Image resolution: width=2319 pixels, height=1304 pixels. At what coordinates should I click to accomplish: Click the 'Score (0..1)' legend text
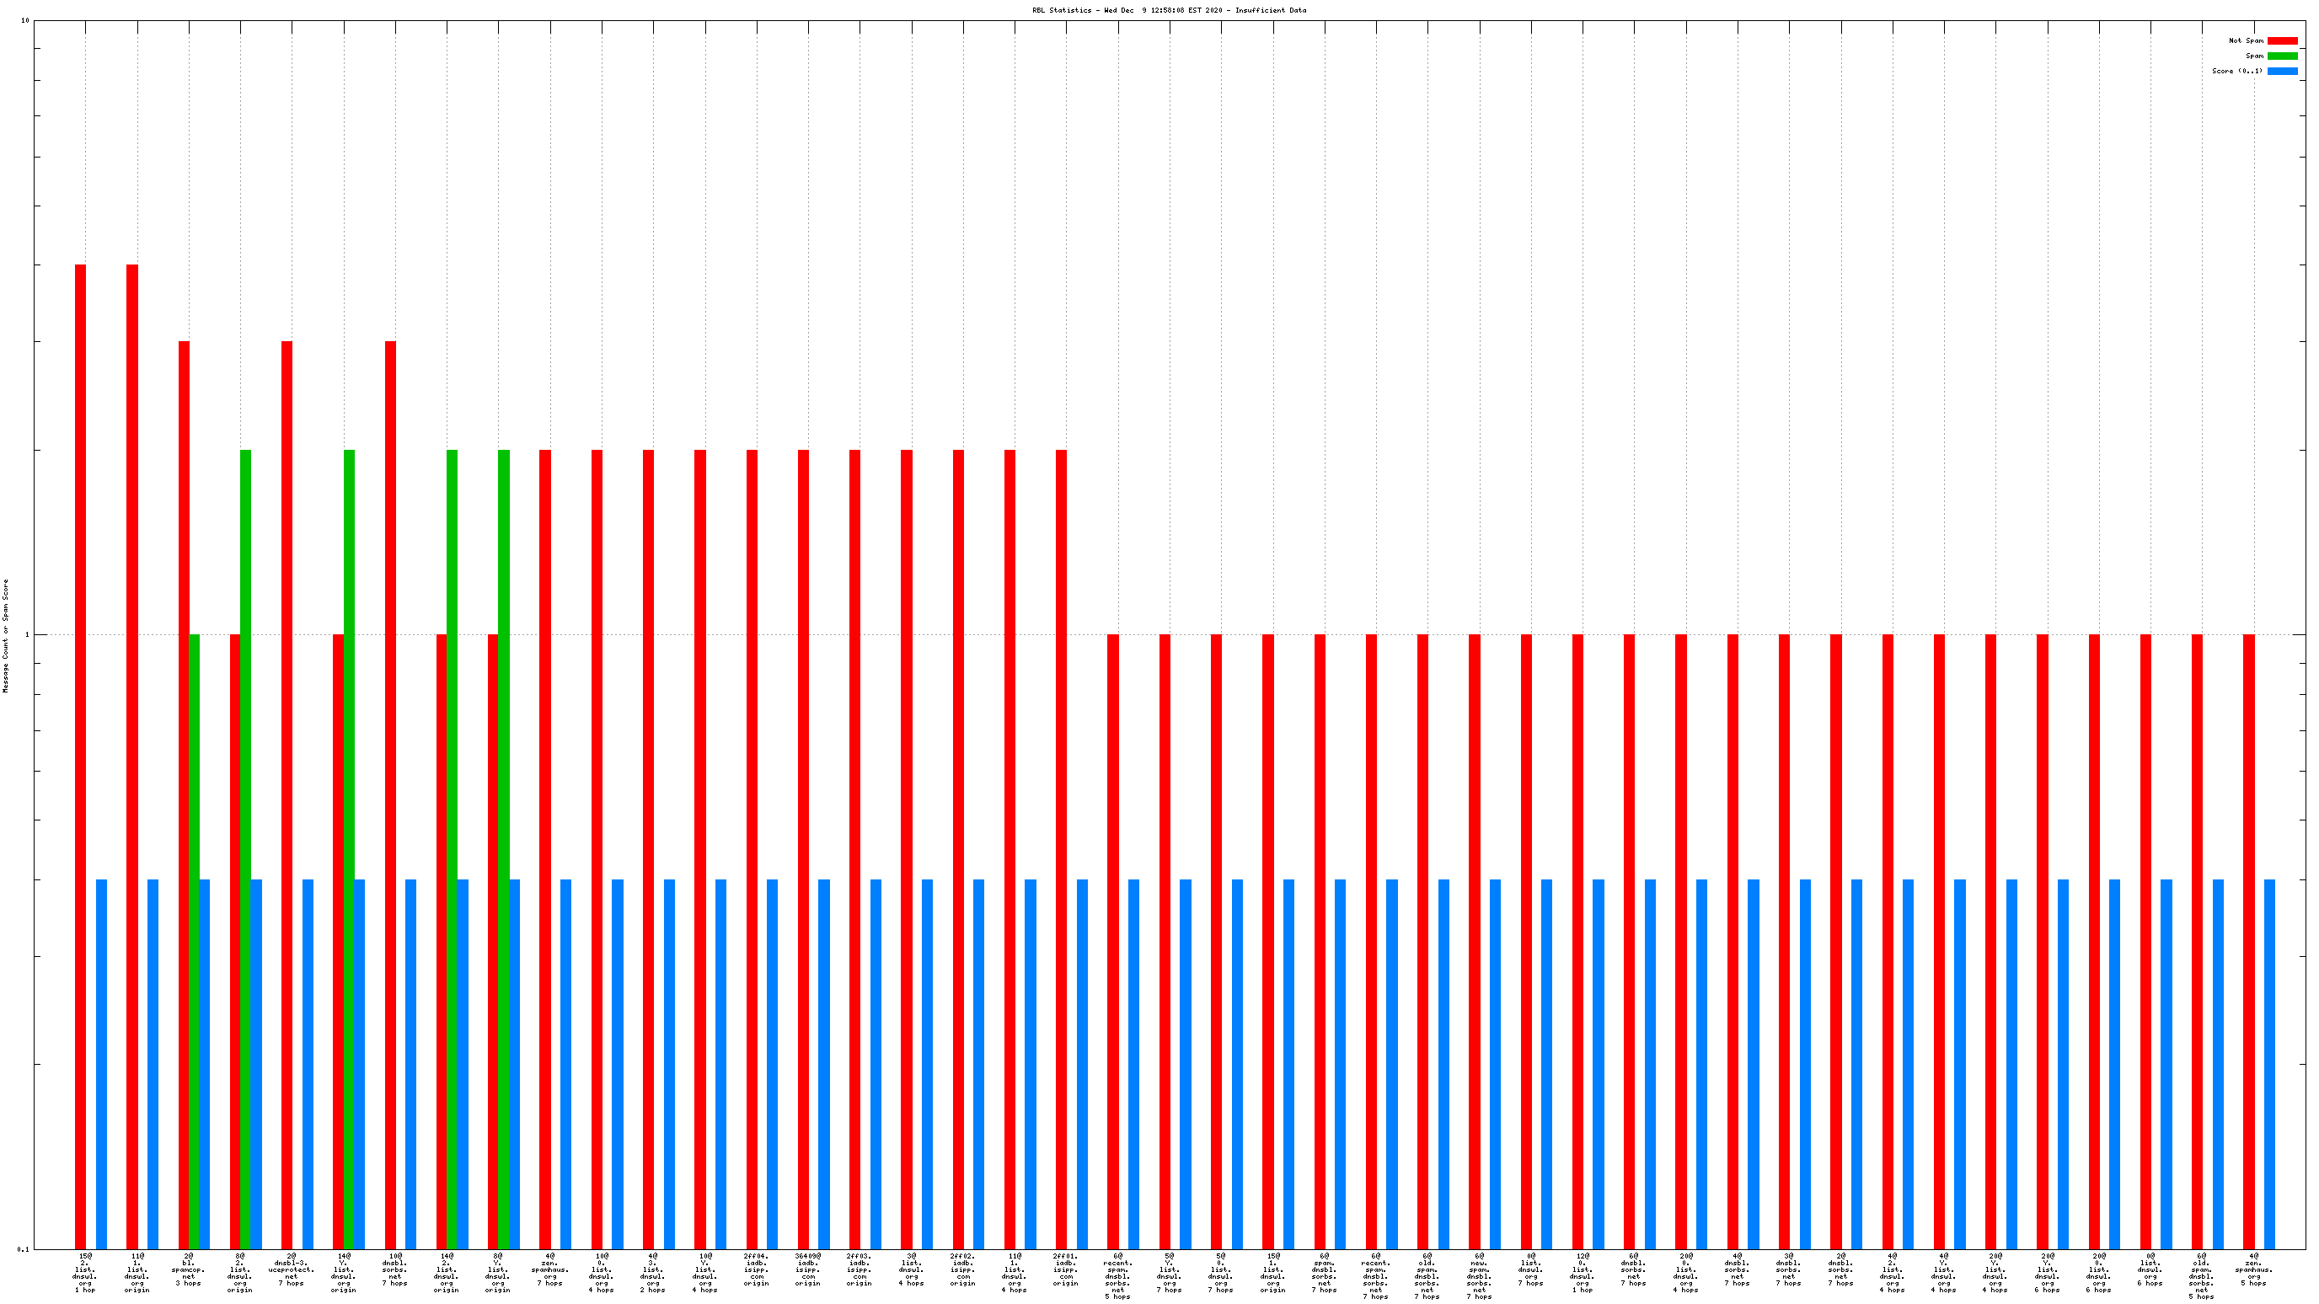(x=2236, y=71)
